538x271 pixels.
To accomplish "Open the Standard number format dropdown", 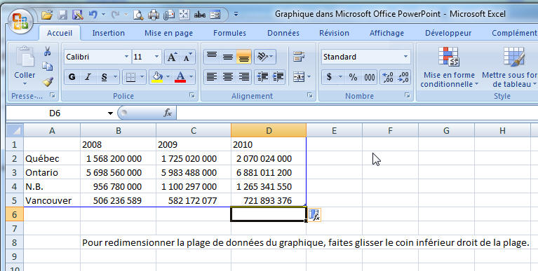I will (x=405, y=57).
